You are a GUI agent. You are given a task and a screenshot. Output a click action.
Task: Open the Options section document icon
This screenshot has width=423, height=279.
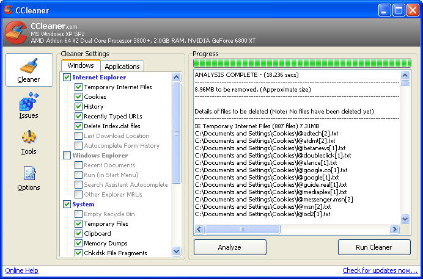(x=29, y=173)
